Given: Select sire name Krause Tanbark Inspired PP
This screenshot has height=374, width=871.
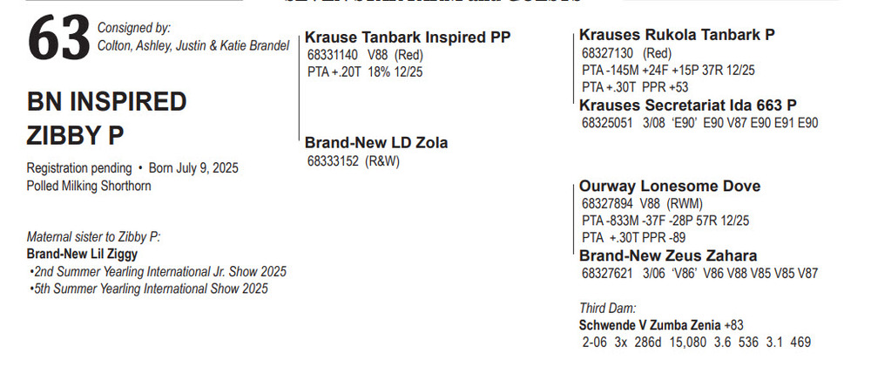Looking at the screenshot, I should 407,37.
